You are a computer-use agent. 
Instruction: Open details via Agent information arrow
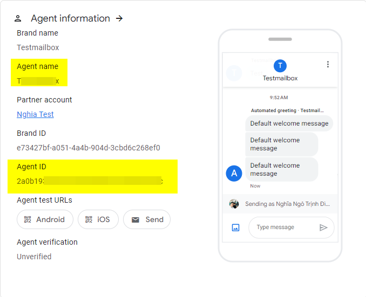[x=120, y=18]
